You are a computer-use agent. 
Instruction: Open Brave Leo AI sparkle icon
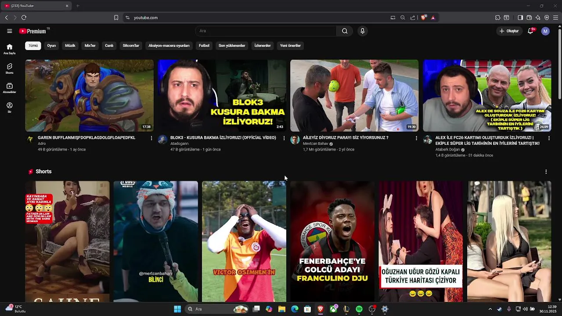tap(538, 18)
